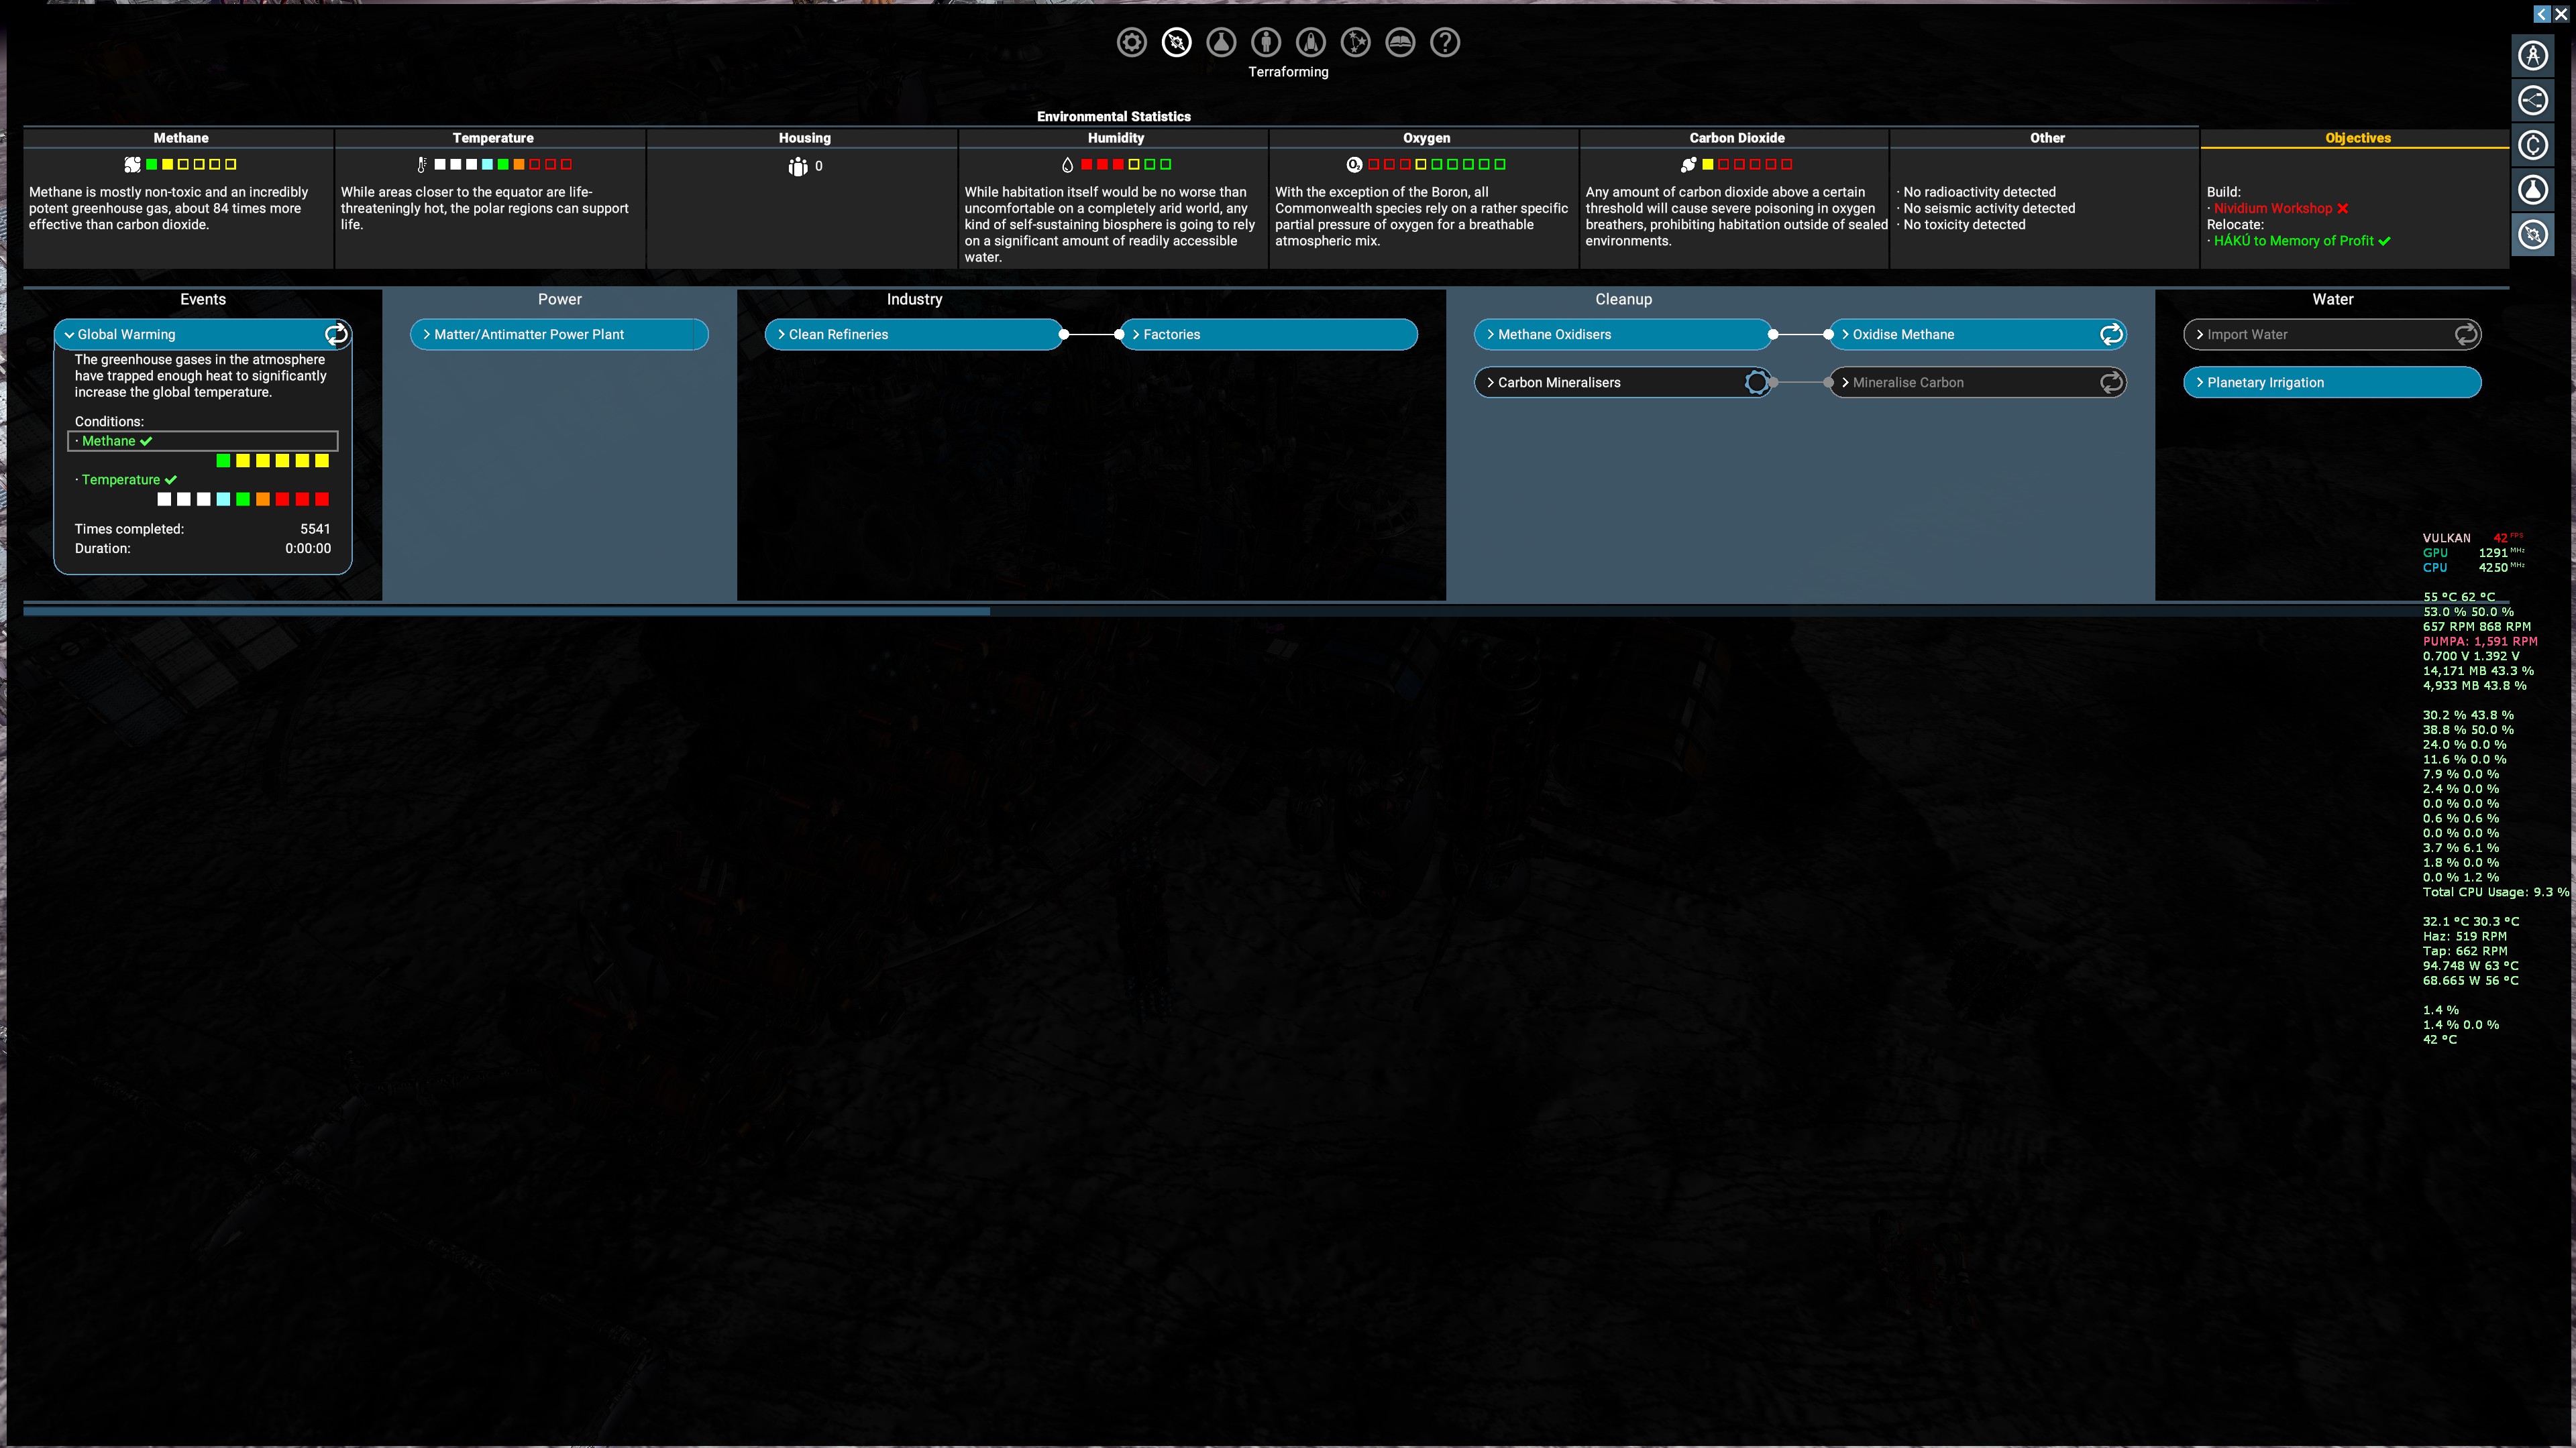Image resolution: width=2576 pixels, height=1448 pixels.
Task: Open the star constellation icon in top bar
Action: [1356, 42]
